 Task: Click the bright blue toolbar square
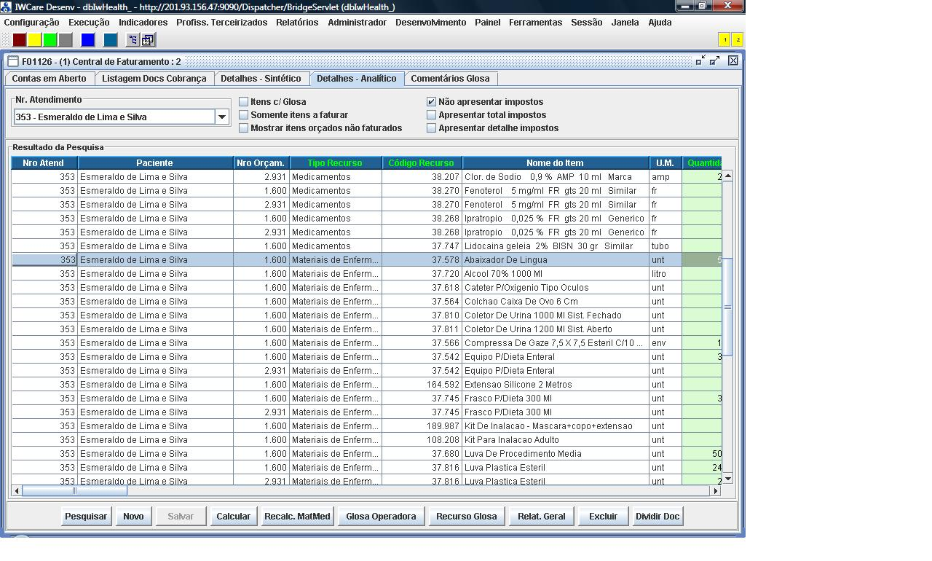pos(88,40)
